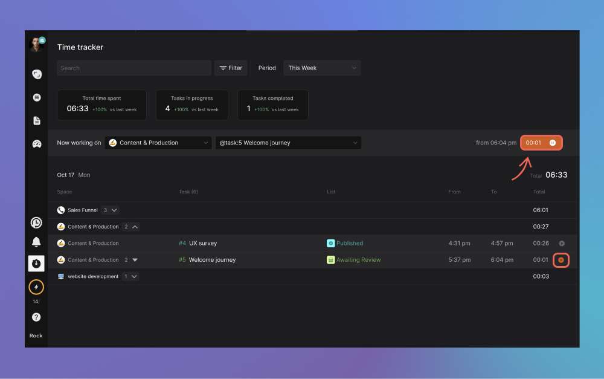
Task: Click the lightning bolt icon in sidebar
Action: coord(36,287)
